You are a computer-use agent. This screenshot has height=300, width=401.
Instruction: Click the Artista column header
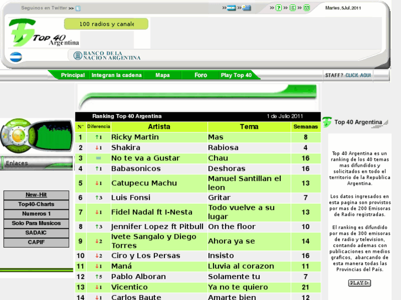(x=159, y=127)
